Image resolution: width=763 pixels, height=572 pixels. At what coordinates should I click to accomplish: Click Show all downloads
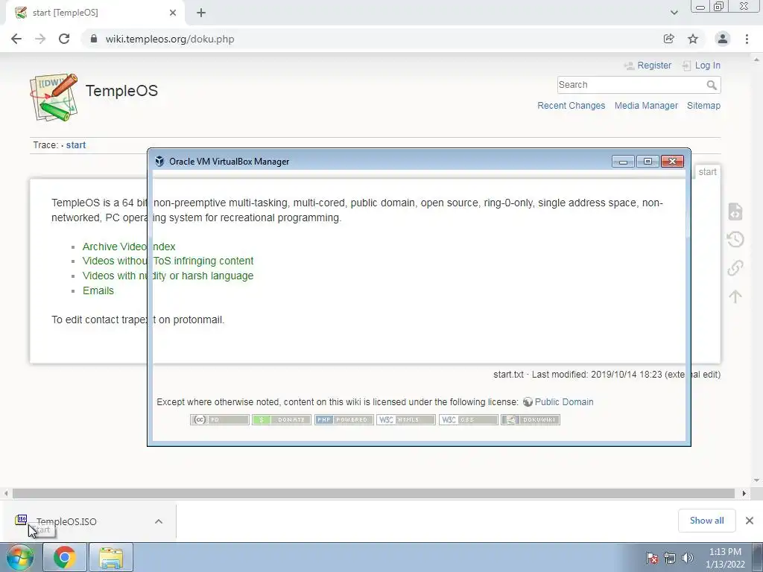click(706, 521)
